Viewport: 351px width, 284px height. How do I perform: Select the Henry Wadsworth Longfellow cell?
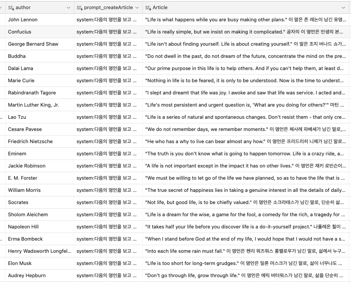tap(40, 251)
